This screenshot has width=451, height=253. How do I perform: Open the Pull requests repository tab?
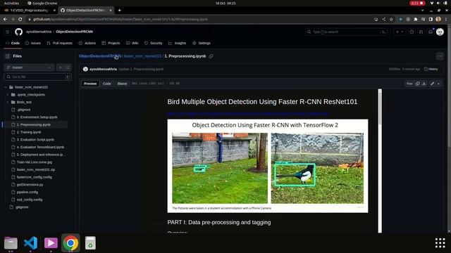click(x=59, y=43)
